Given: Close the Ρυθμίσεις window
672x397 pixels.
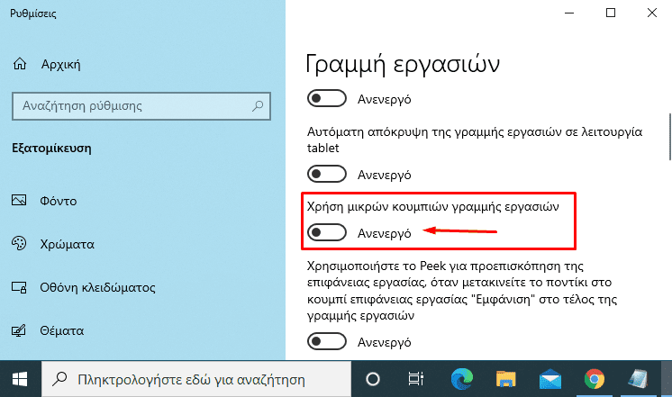Looking at the screenshot, I should (x=652, y=13).
